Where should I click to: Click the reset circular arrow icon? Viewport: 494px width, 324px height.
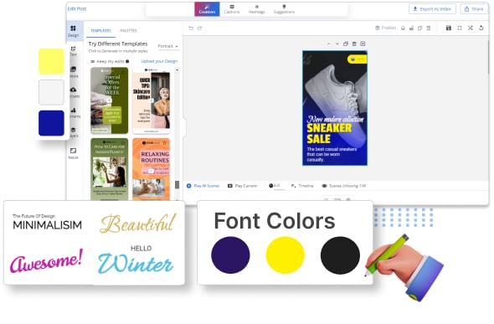pos(481,28)
